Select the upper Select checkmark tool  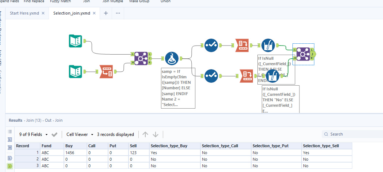pyautogui.click(x=211, y=45)
